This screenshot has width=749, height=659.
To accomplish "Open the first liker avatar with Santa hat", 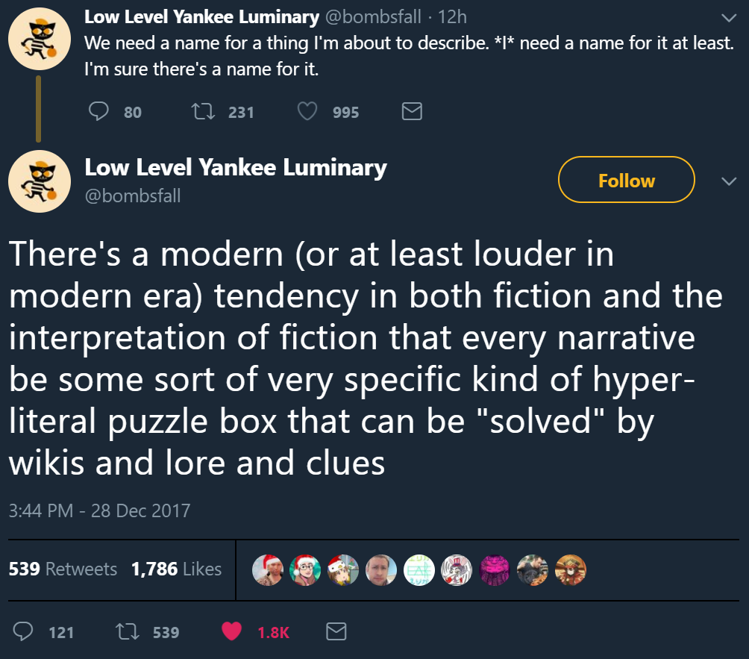I will click(266, 570).
